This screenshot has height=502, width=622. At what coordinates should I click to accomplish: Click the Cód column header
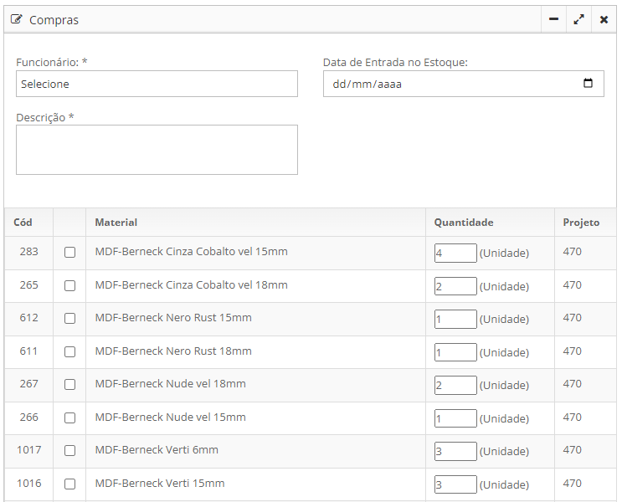point(23,223)
